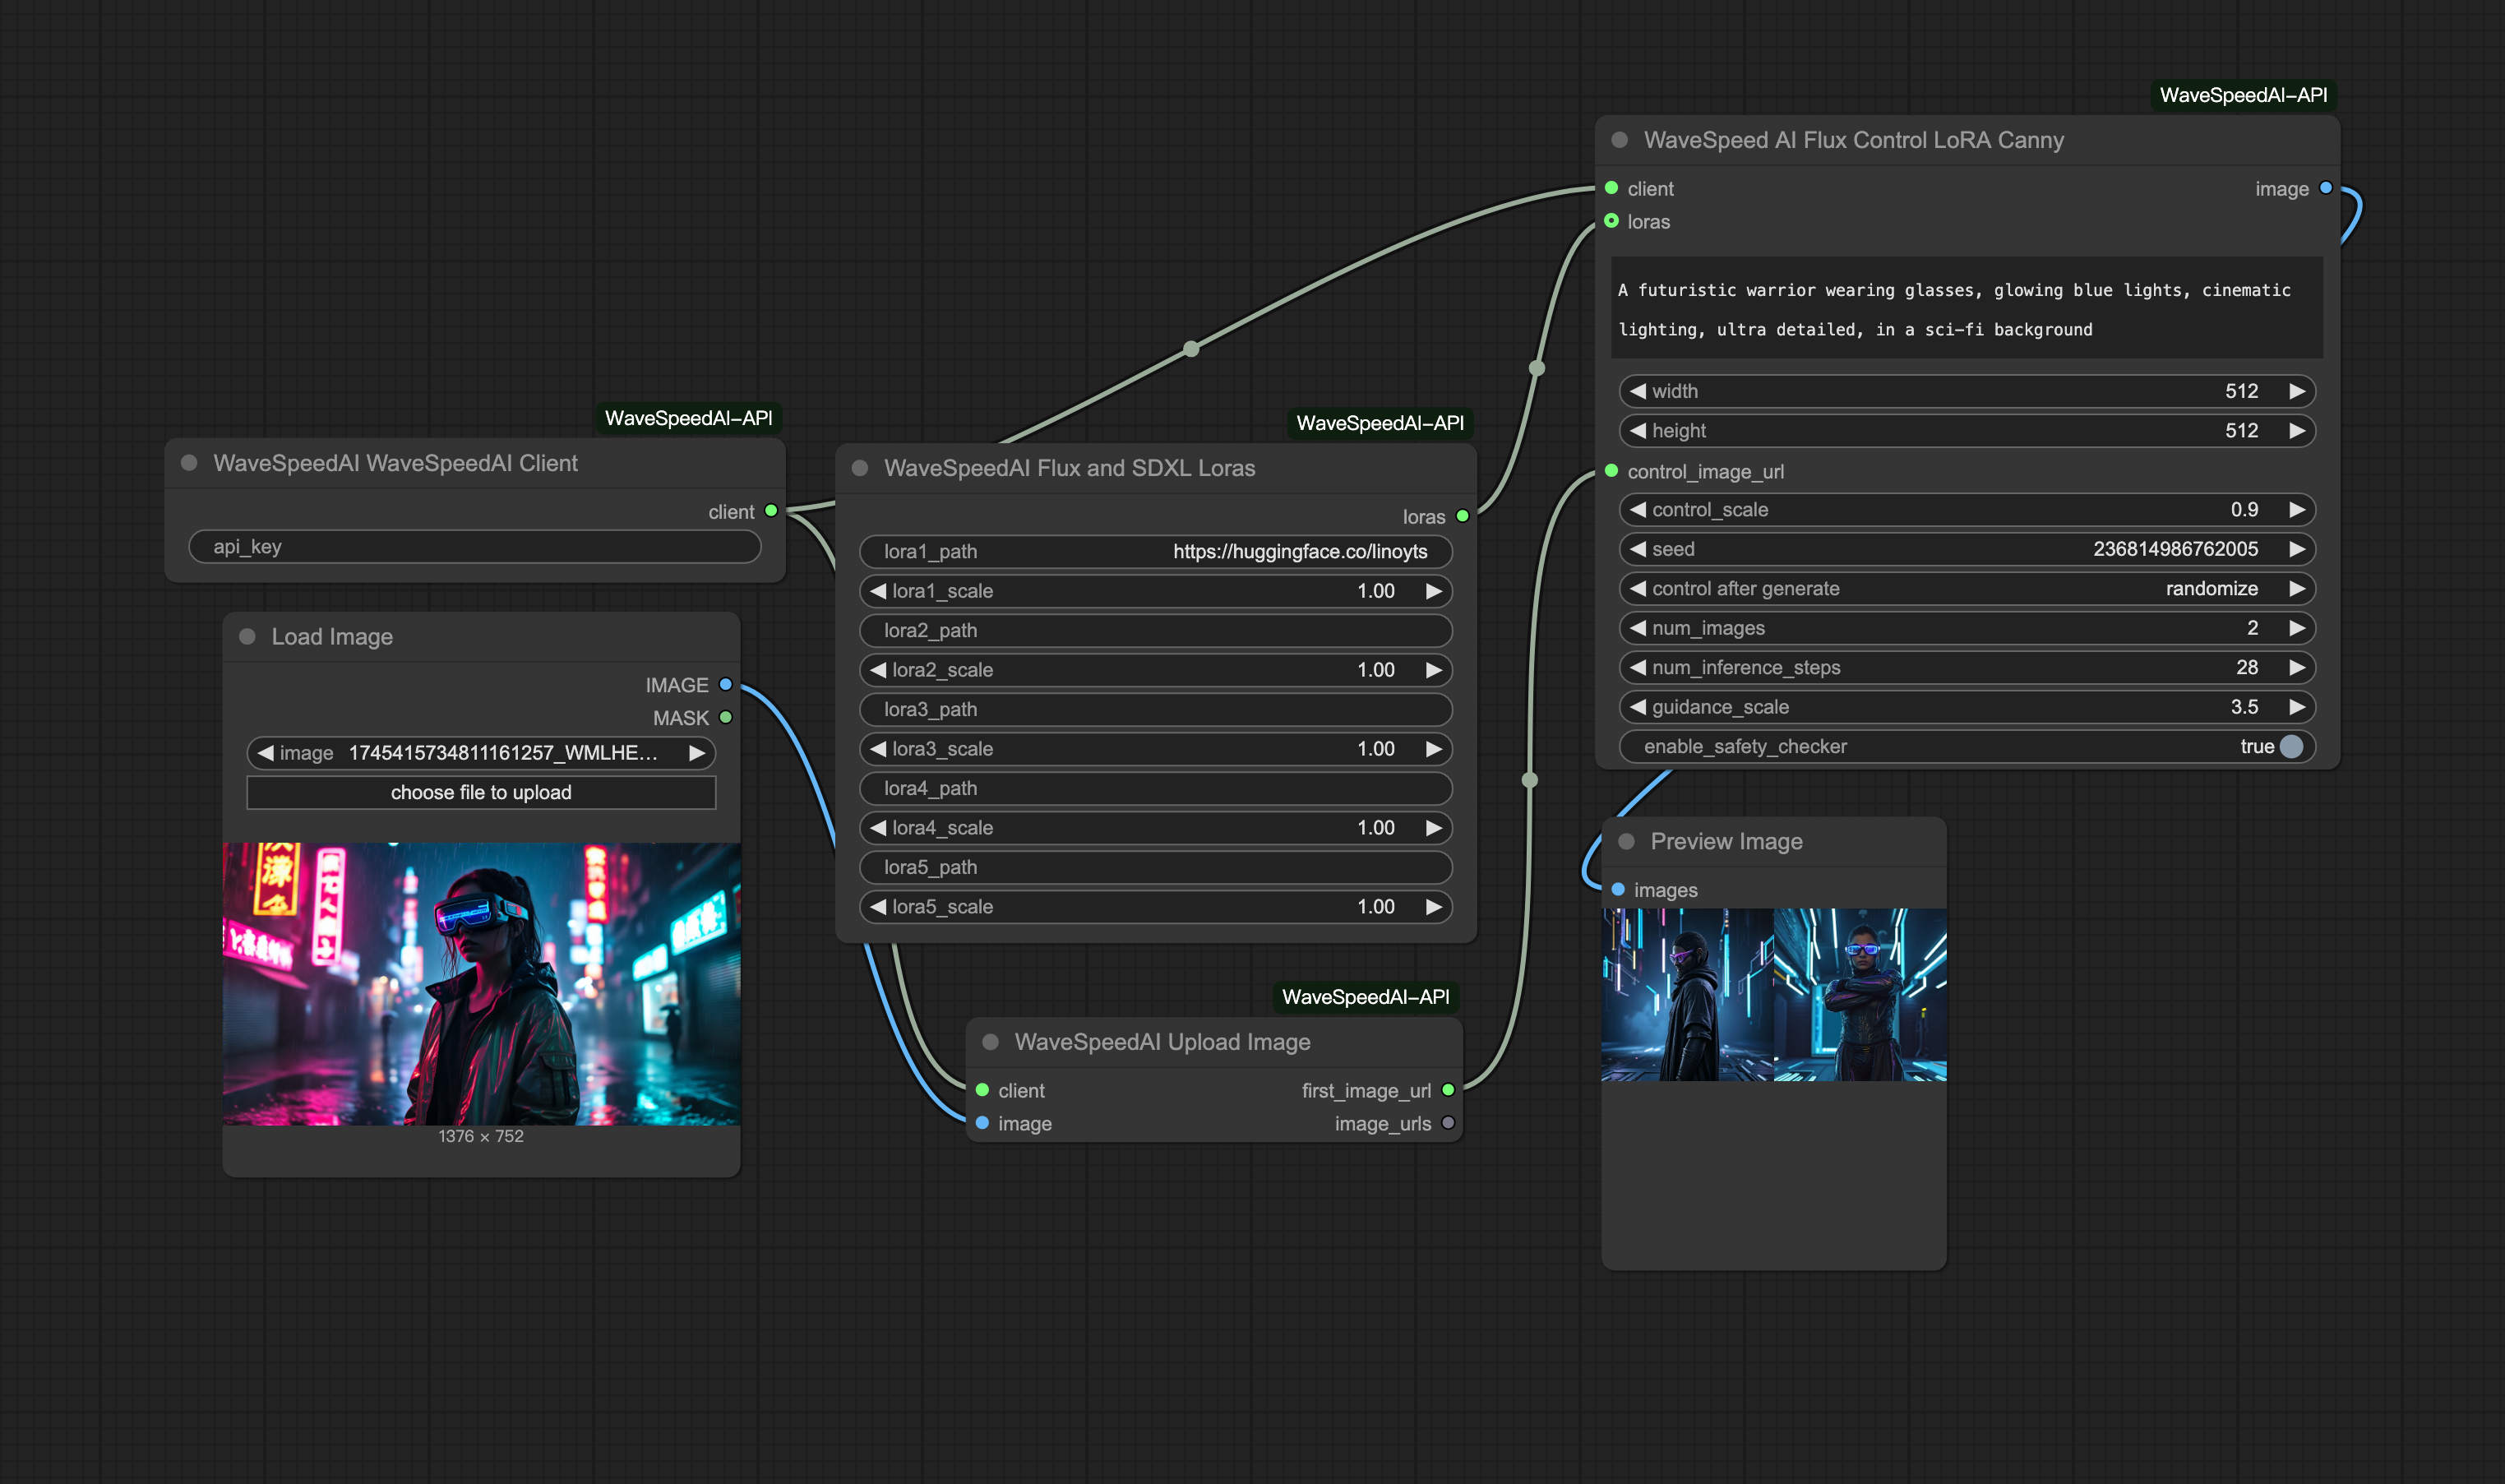Viewport: 2505px width, 1484px height.
Task: Click the client input port on Upload Image
Action: (981, 1090)
